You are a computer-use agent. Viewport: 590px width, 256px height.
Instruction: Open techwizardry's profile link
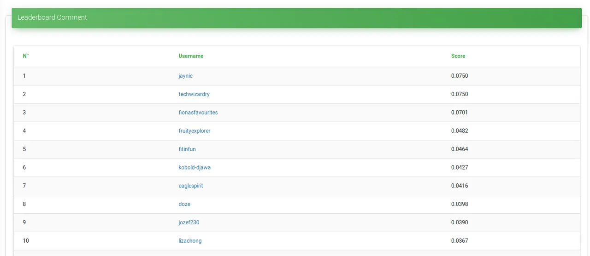click(x=194, y=94)
